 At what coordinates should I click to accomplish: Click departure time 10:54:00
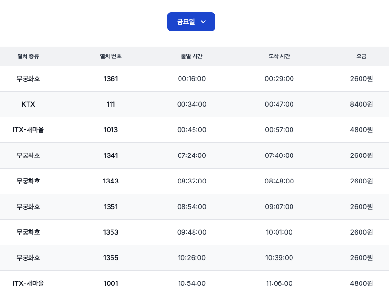192,283
